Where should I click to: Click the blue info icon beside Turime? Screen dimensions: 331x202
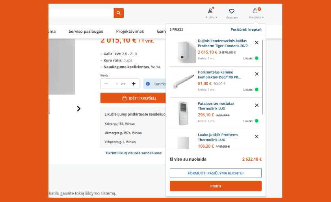tap(148, 84)
